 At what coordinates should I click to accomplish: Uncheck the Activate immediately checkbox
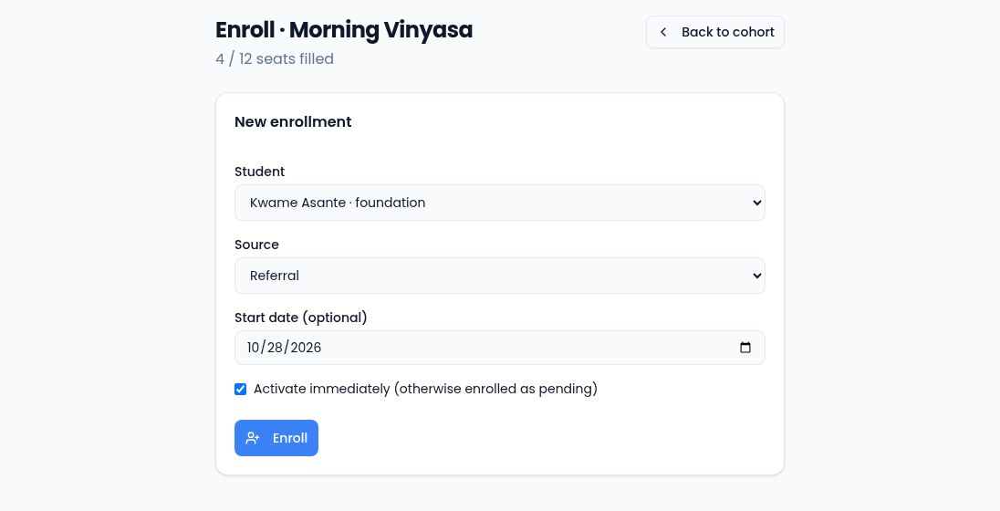click(241, 389)
